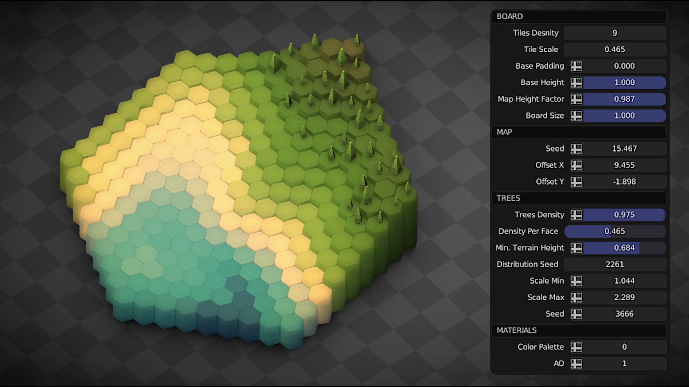Click the Tile Scale label
Viewport: 689px width, 387px height.
point(541,49)
